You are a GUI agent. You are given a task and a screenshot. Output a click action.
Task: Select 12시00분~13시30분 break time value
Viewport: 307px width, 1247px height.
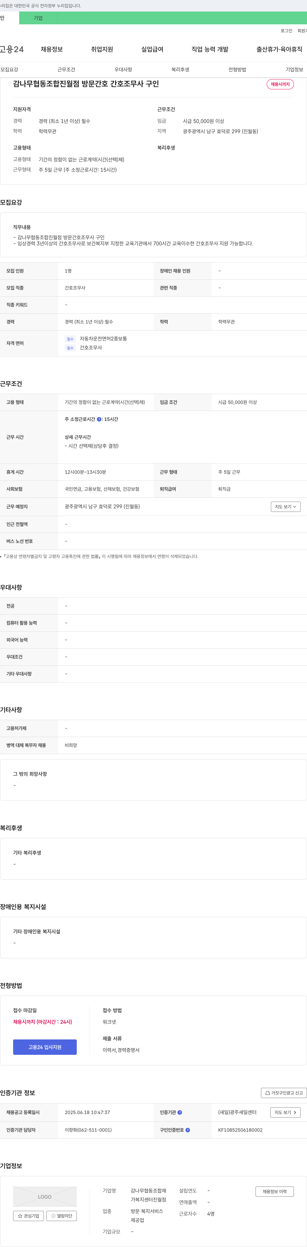[x=86, y=472]
